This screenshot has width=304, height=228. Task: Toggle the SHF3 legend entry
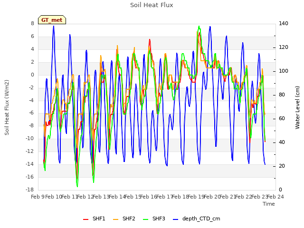point(154,218)
